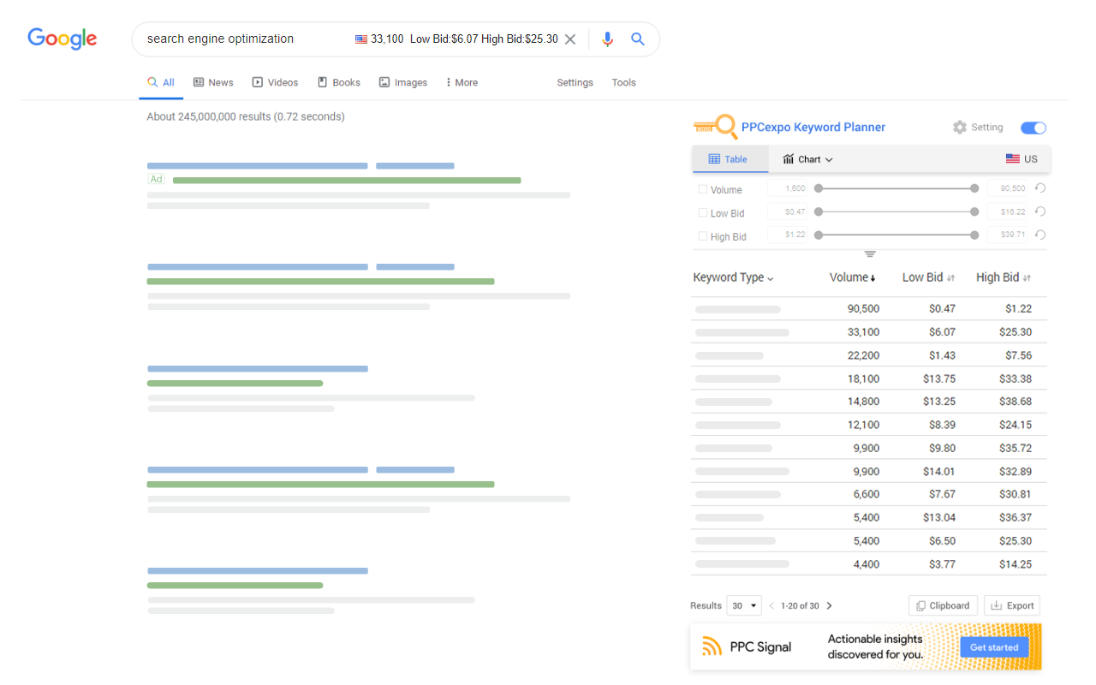The height and width of the screenshot is (685, 1096).
Task: Open Google search Tools
Action: pyautogui.click(x=623, y=82)
